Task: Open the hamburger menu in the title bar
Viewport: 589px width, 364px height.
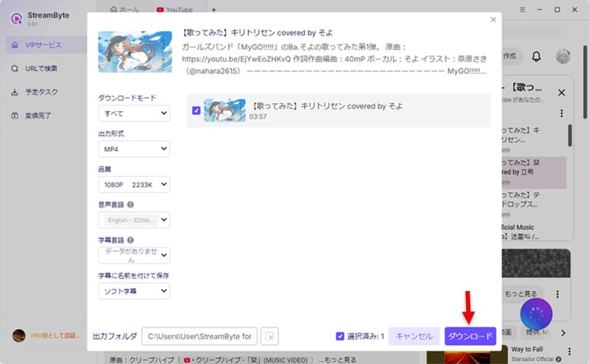Action: [x=522, y=10]
